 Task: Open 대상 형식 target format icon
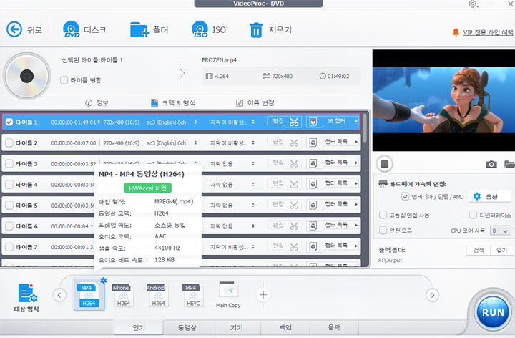pyautogui.click(x=27, y=294)
